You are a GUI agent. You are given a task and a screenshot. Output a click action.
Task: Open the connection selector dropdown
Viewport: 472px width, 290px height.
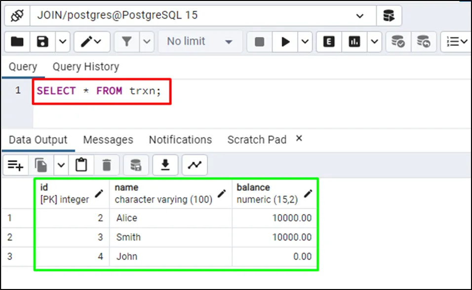pos(359,16)
